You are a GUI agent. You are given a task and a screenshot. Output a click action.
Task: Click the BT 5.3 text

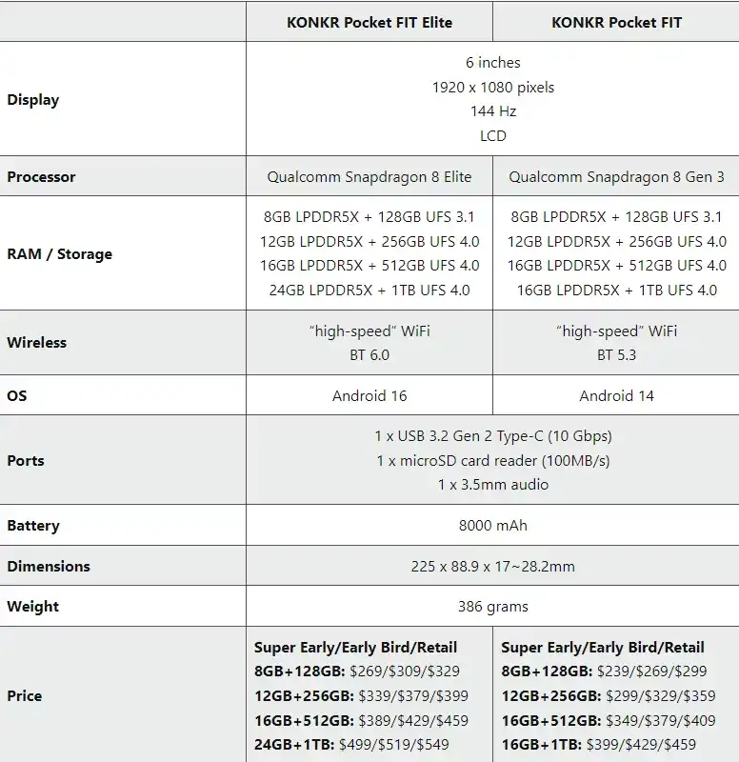click(616, 354)
